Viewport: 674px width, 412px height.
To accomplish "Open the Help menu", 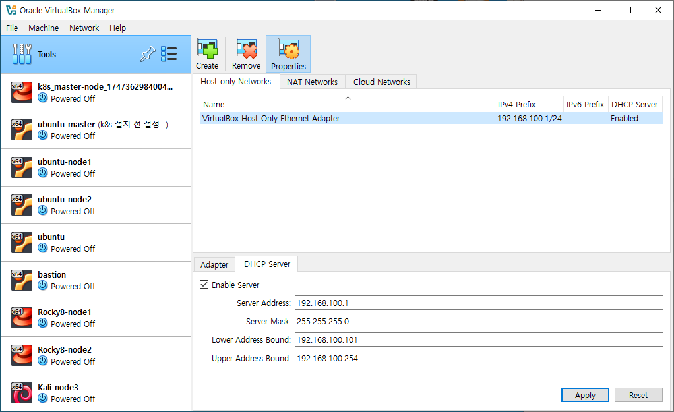I will coord(117,28).
